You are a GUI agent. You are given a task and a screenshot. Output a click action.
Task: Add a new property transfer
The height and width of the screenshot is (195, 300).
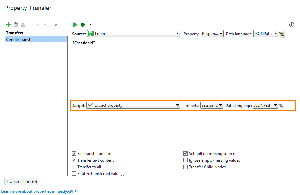tap(8, 24)
